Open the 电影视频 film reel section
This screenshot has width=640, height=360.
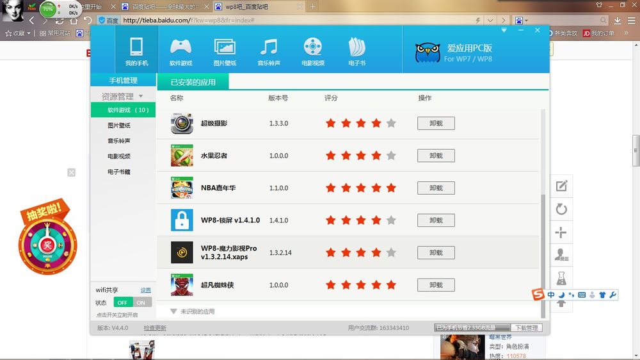pyautogui.click(x=313, y=51)
